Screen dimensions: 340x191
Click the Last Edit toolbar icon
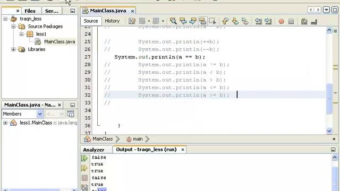[132, 21]
